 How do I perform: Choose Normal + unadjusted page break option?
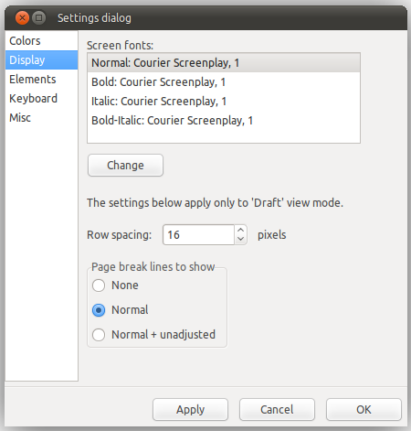(153, 335)
